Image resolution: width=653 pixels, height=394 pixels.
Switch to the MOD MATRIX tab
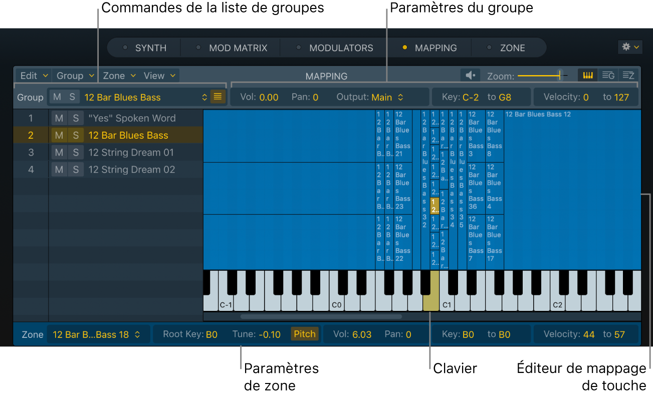click(232, 48)
